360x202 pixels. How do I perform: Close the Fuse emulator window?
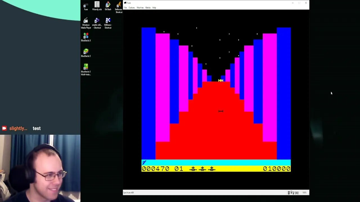(306, 3)
